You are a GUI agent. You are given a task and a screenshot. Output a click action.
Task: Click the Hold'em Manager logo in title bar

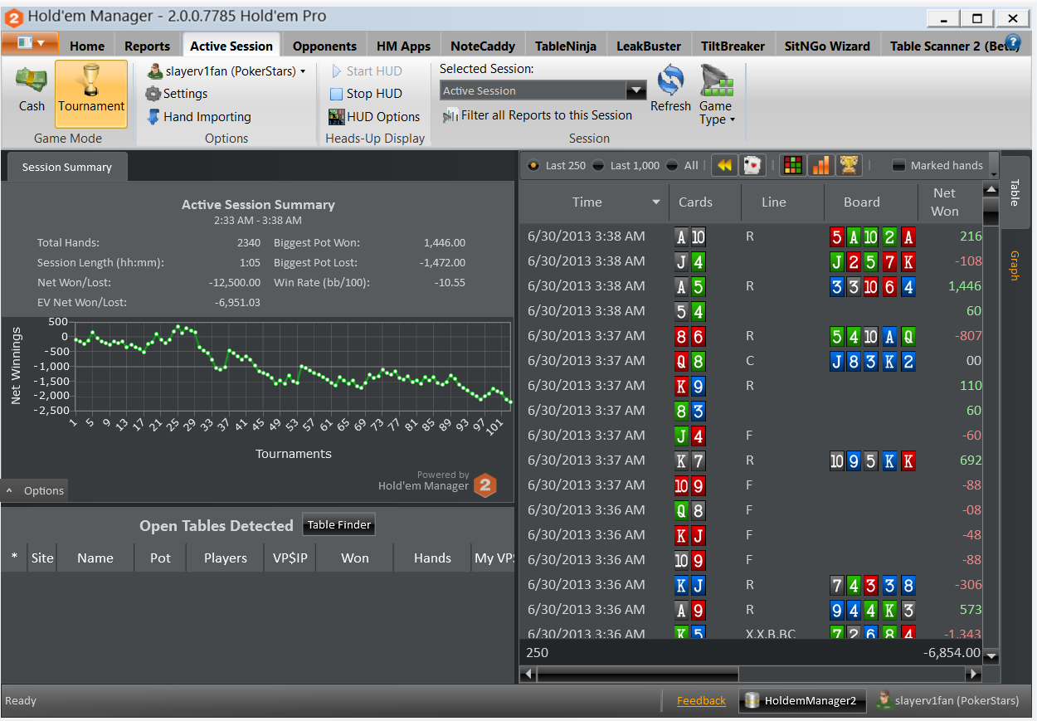12,16
